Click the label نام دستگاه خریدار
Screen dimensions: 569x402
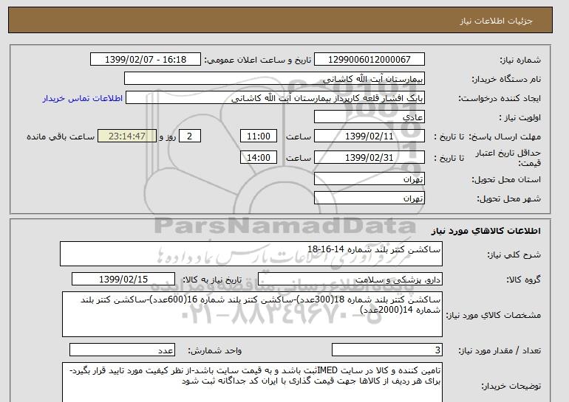pyautogui.click(x=507, y=79)
